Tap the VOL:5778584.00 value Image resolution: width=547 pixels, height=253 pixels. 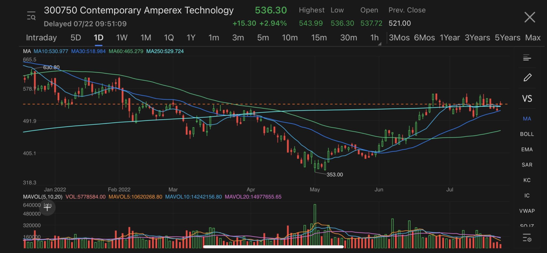pyautogui.click(x=85, y=197)
